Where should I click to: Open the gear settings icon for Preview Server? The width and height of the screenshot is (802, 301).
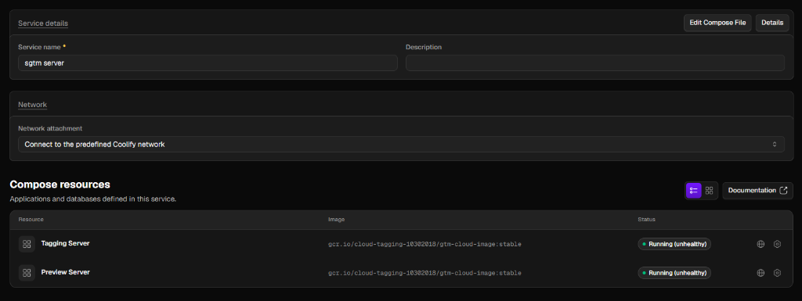777,272
